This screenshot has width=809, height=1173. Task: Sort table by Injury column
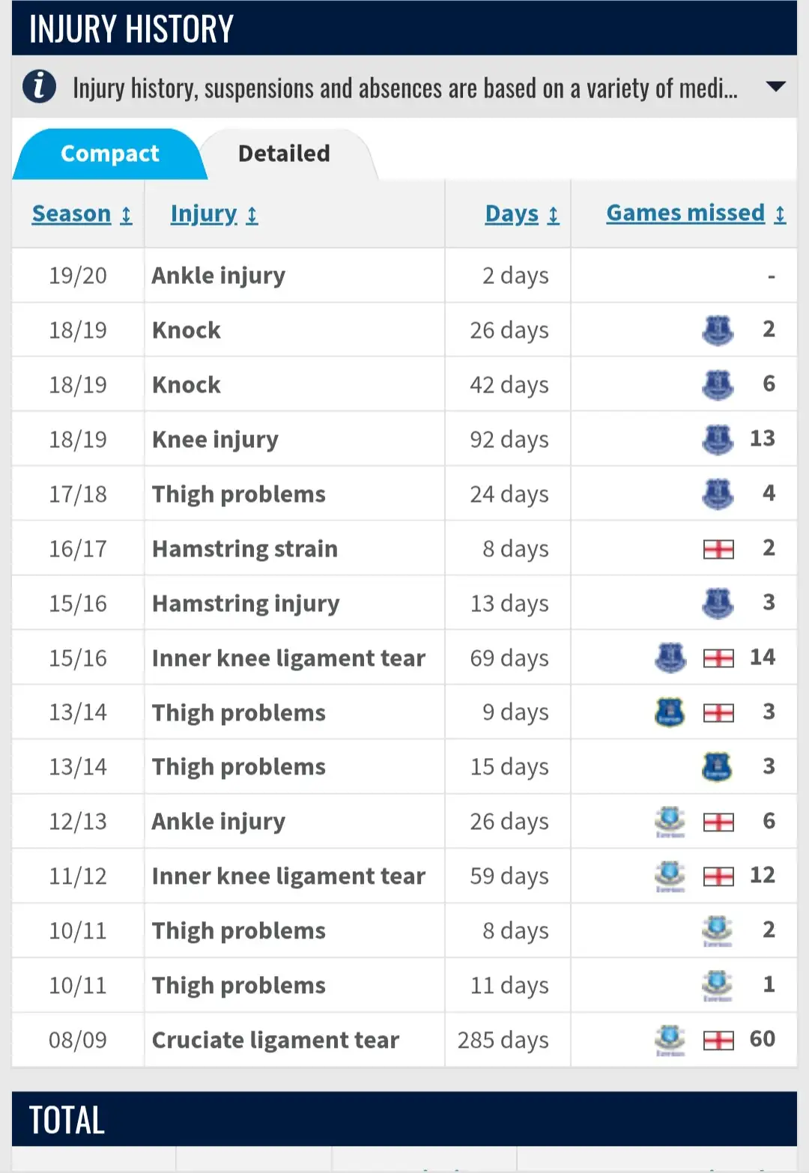213,214
